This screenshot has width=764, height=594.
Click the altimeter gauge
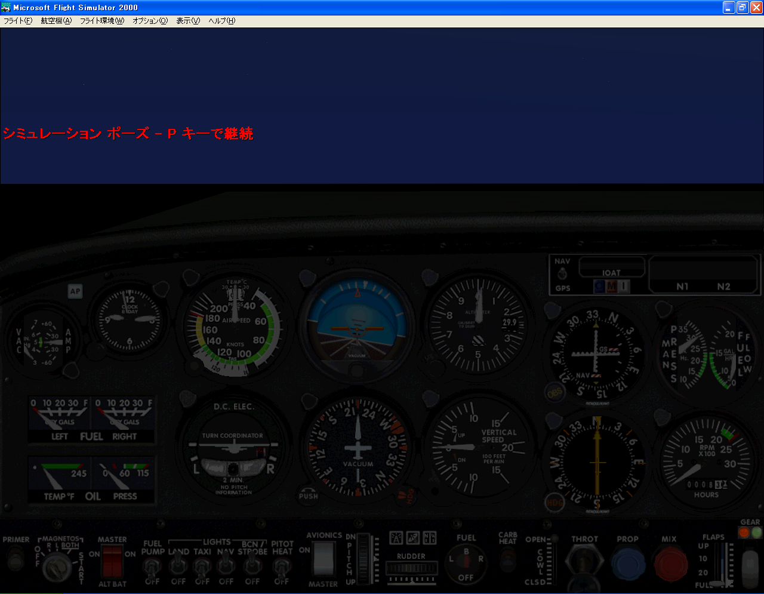click(x=478, y=326)
